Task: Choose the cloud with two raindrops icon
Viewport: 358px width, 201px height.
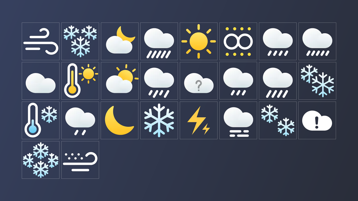Action: coord(80,120)
